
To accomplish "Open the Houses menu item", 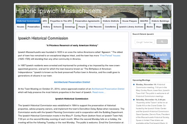I will [21, 27].
